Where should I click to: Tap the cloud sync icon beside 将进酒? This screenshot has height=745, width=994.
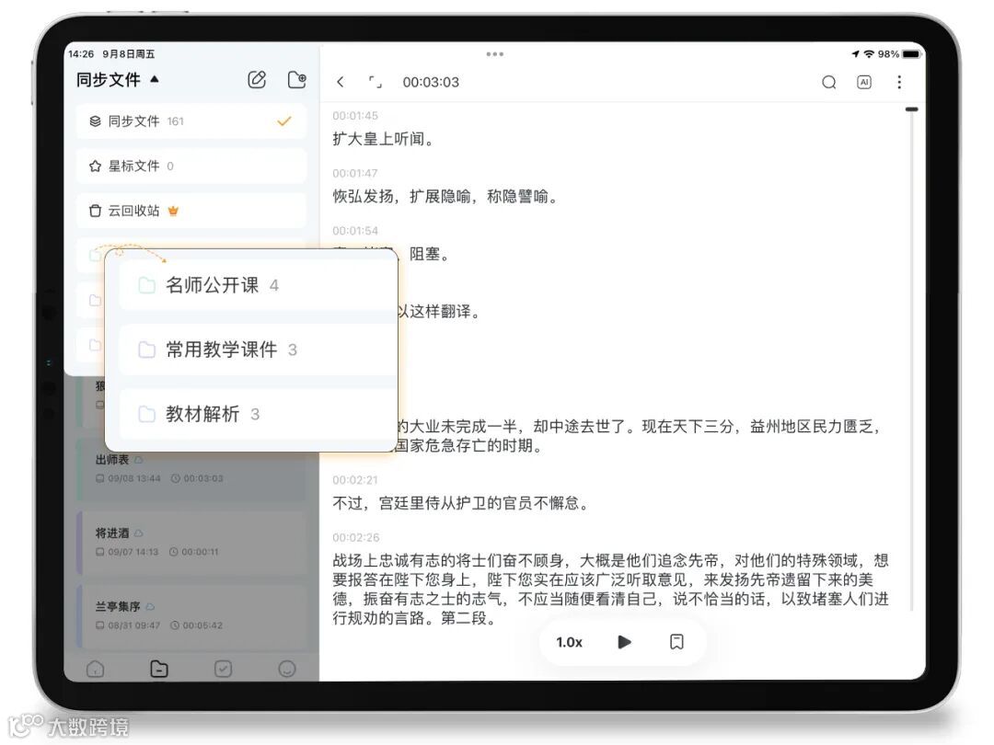139,533
